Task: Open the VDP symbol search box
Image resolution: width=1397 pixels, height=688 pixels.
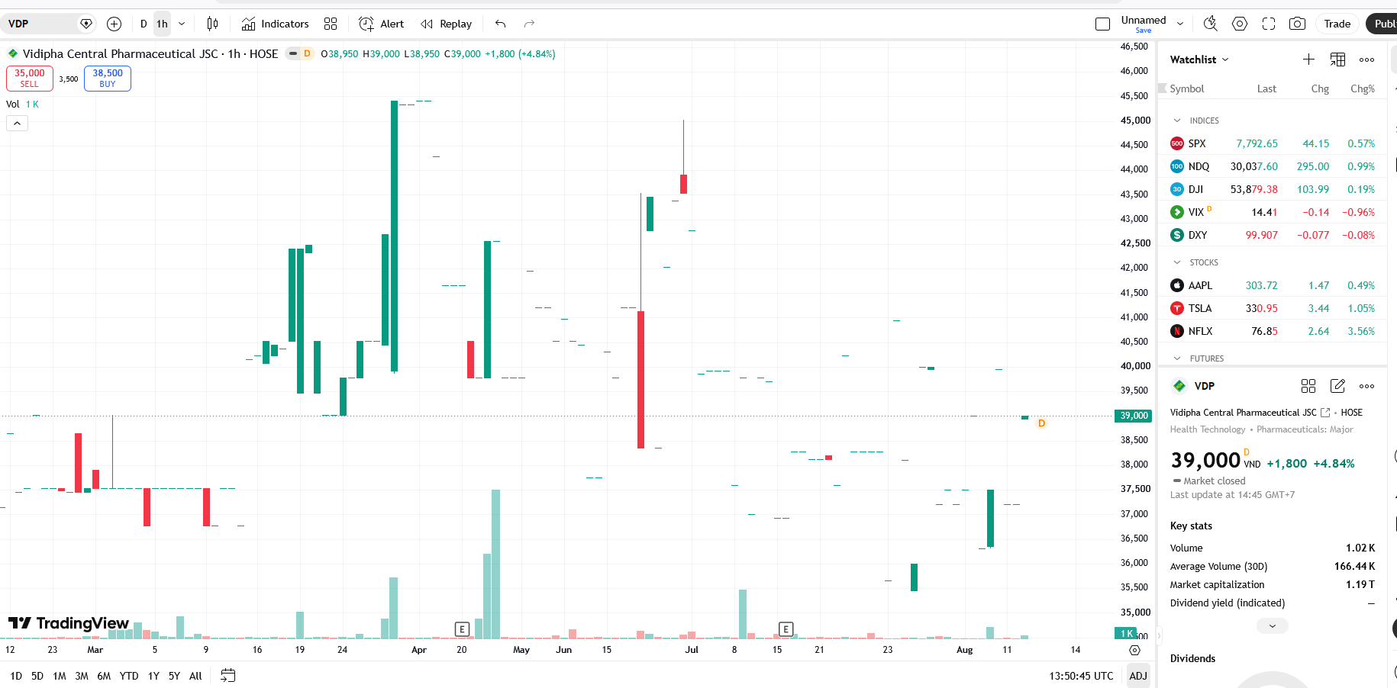Action: [42, 24]
